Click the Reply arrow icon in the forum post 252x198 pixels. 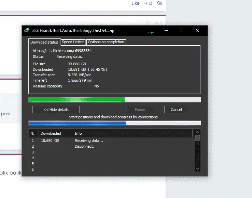pyautogui.click(x=159, y=3)
